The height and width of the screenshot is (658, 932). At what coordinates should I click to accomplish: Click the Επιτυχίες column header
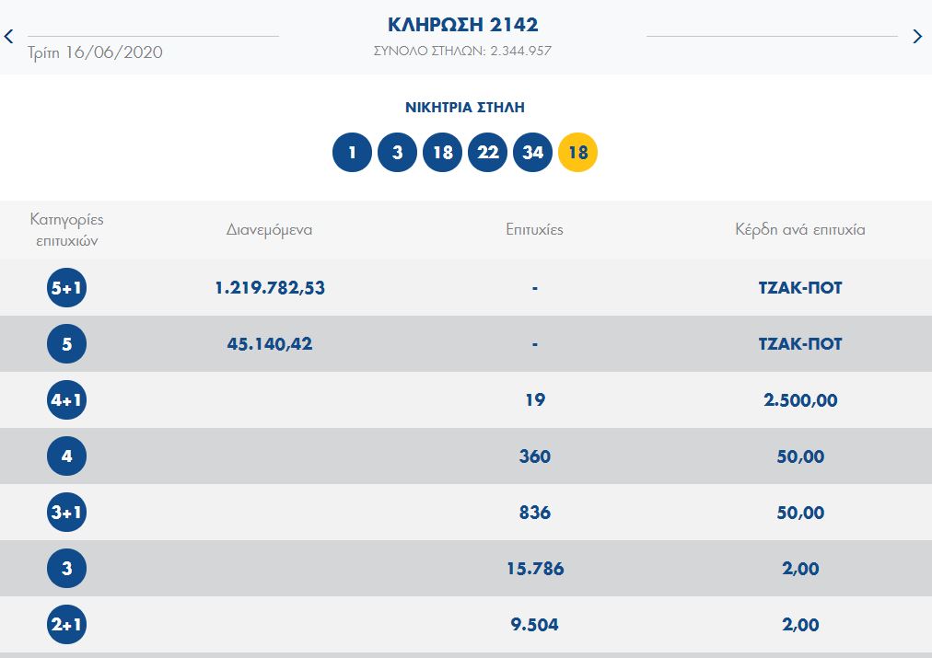[534, 230]
